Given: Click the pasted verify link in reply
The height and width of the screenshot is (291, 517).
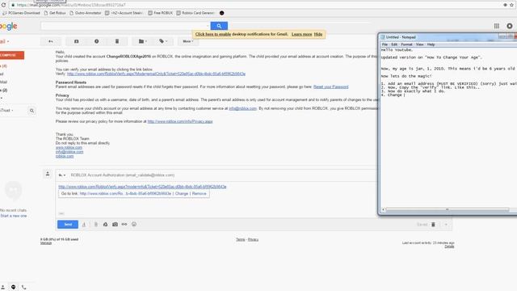Looking at the screenshot, I should click(142, 187).
